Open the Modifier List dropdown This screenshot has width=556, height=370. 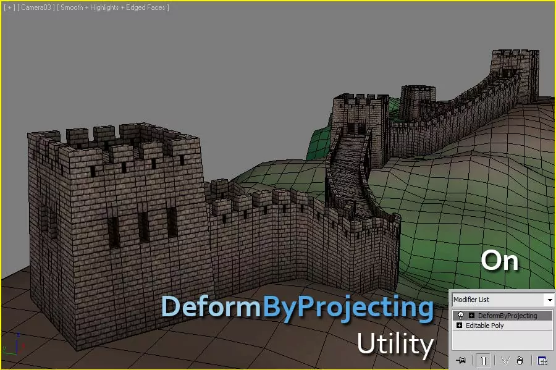(x=549, y=300)
